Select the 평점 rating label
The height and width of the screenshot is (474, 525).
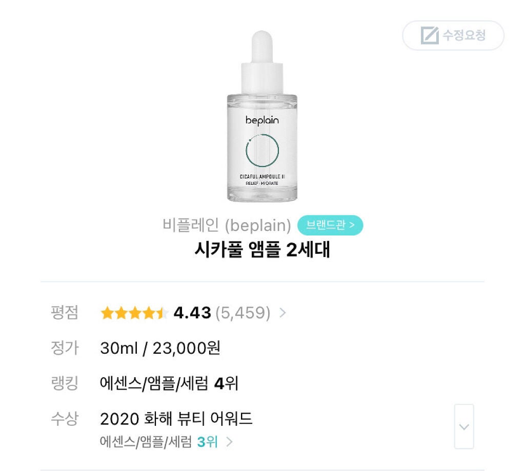[x=64, y=313]
